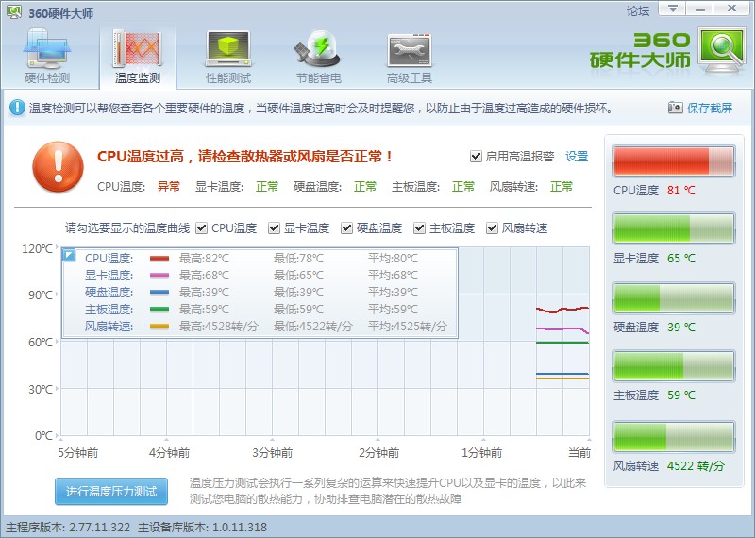755x538 pixels.
Task: Open the 节能省电 power saving tab
Action: point(318,57)
